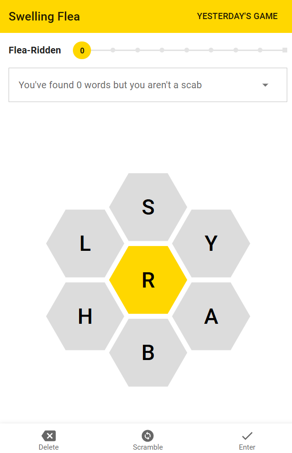Select the letter S hexagon
The image size is (292, 453).
(148, 207)
